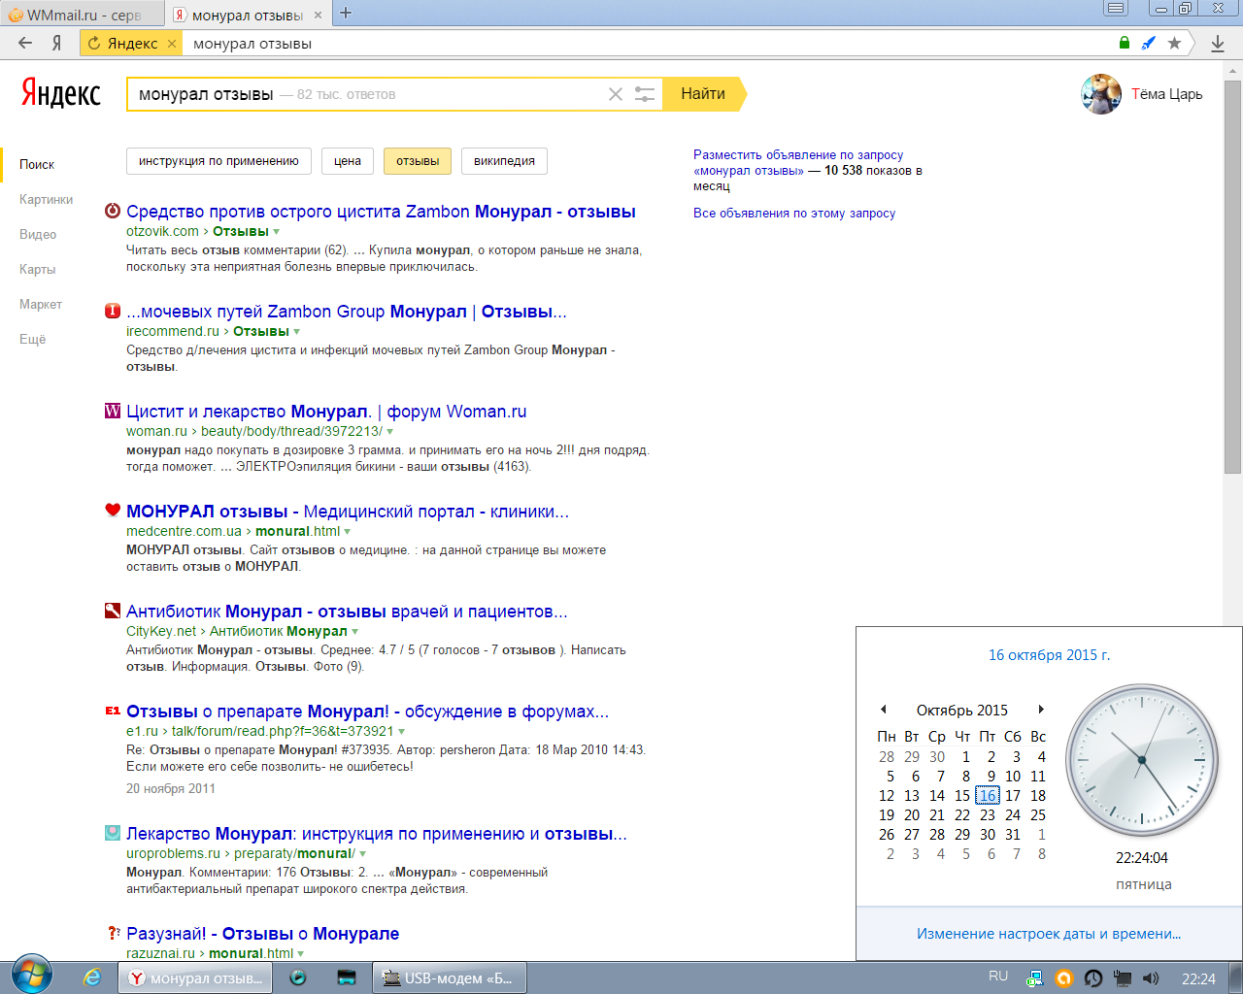The height and width of the screenshot is (994, 1243).
Task: Open a new browser tab with plus
Action: click(x=346, y=14)
